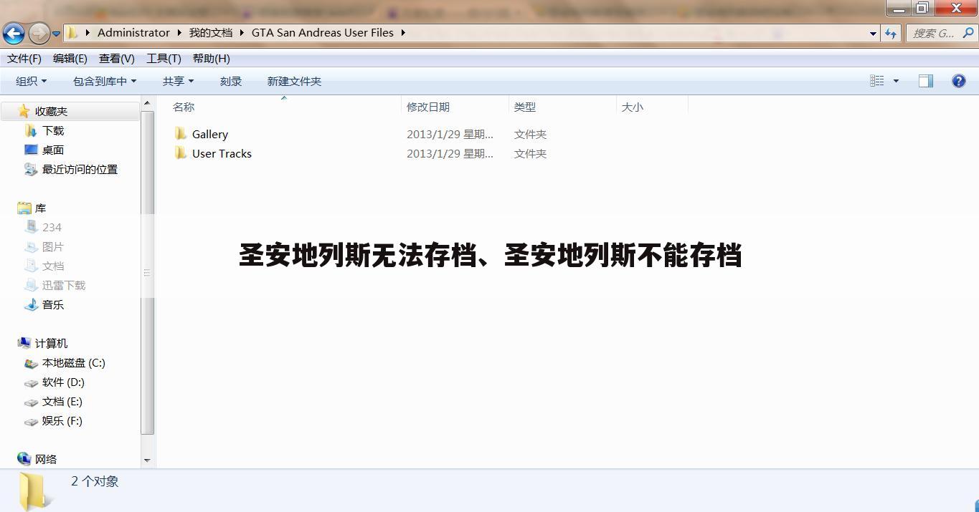Click the search magnifier icon
The height and width of the screenshot is (512, 979).
point(968,33)
